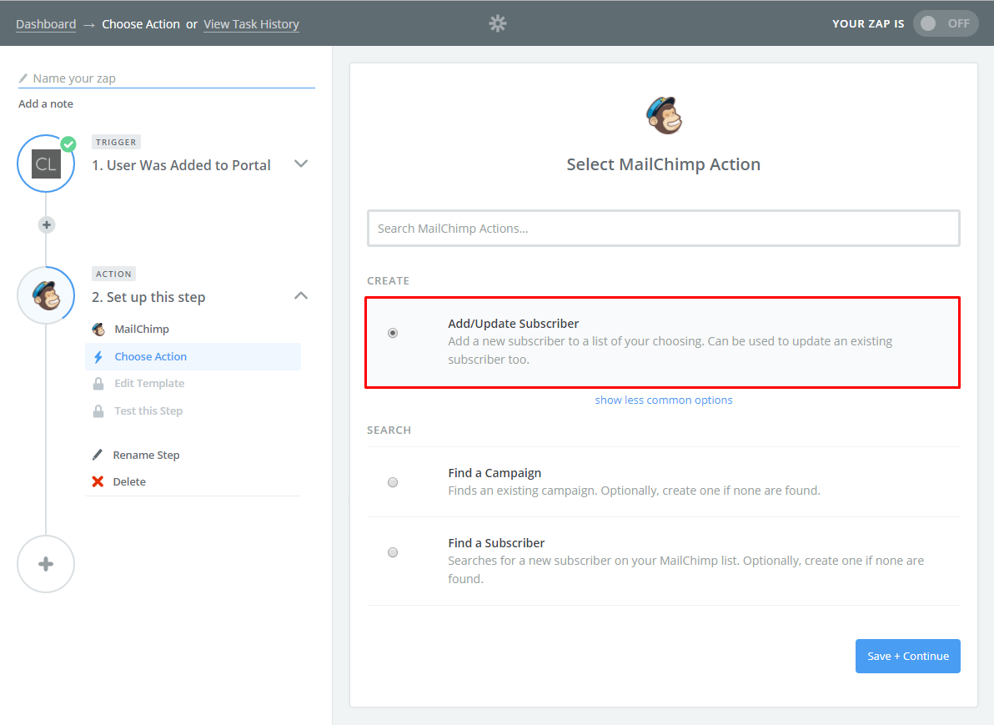Click '1. User Was Added to Portal' title
994x725 pixels.
[181, 165]
